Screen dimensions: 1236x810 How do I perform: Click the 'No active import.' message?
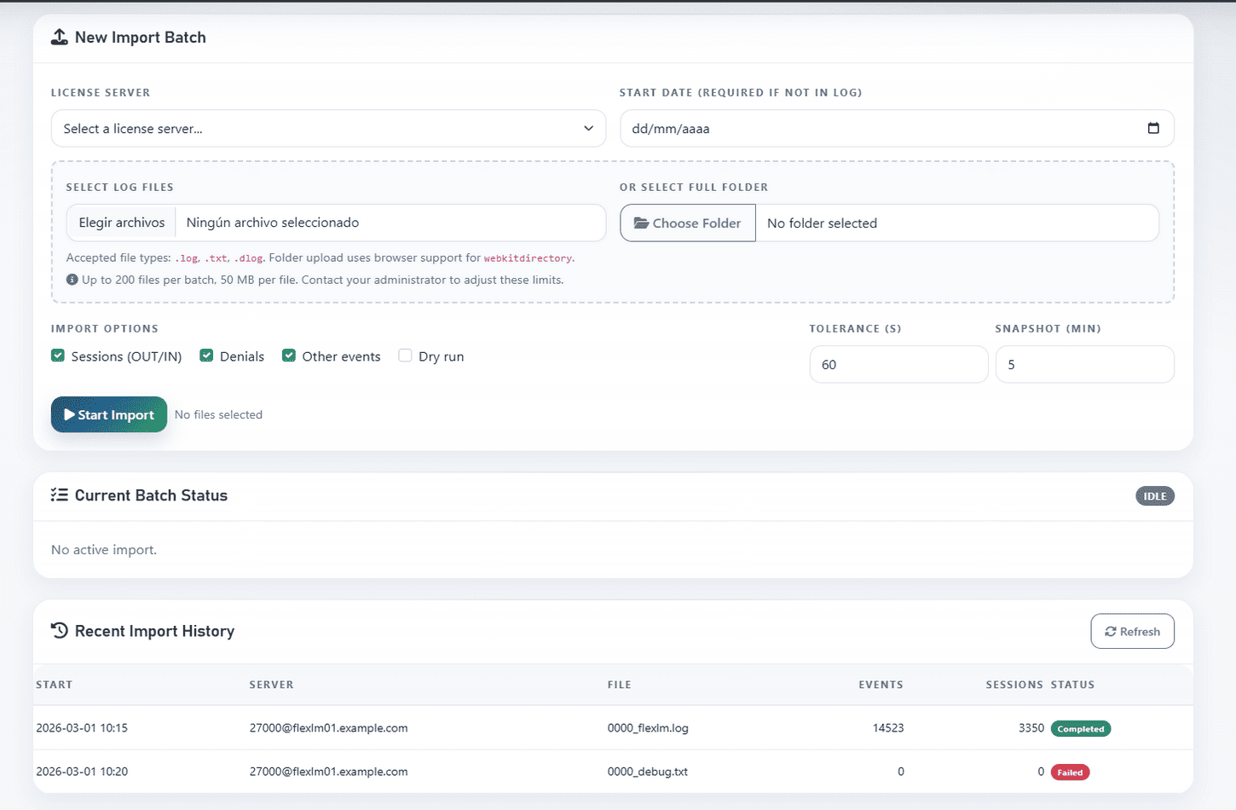coord(104,550)
